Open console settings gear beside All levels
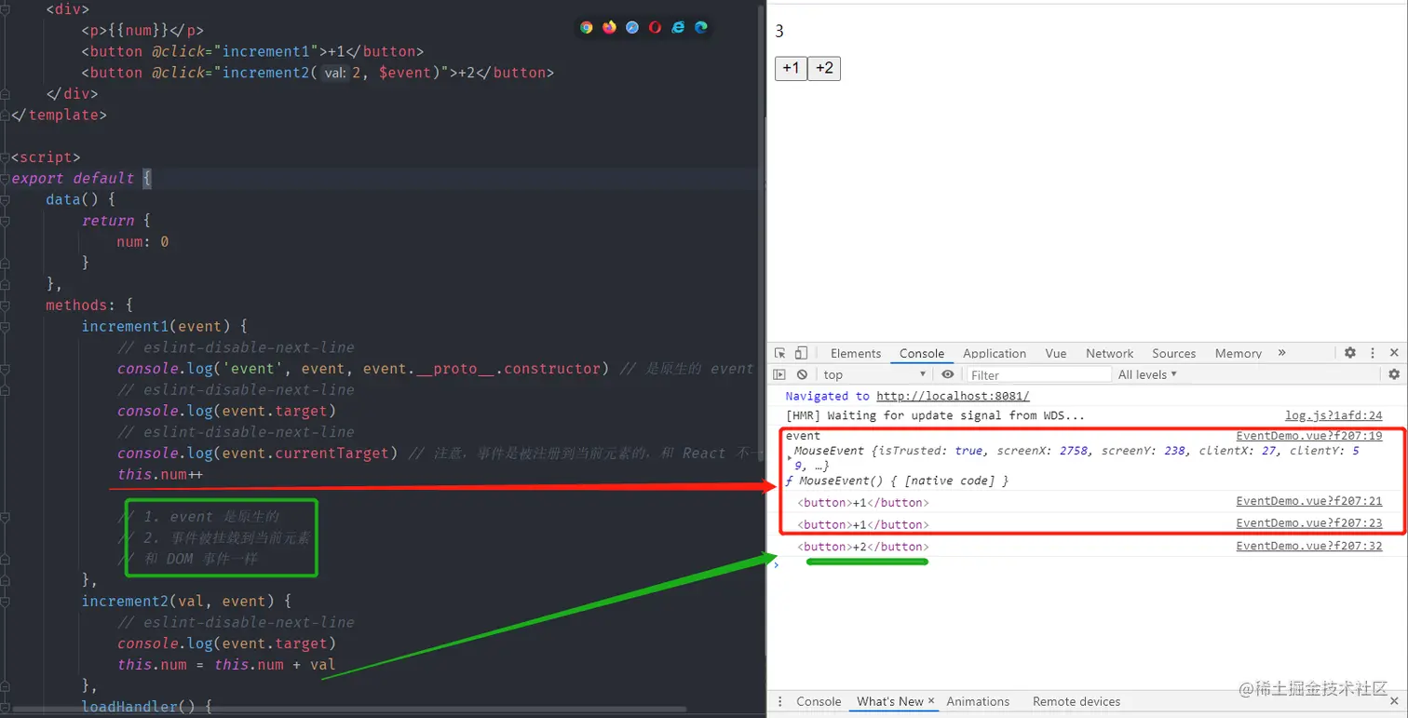Image resolution: width=1408 pixels, height=718 pixels. (x=1394, y=374)
